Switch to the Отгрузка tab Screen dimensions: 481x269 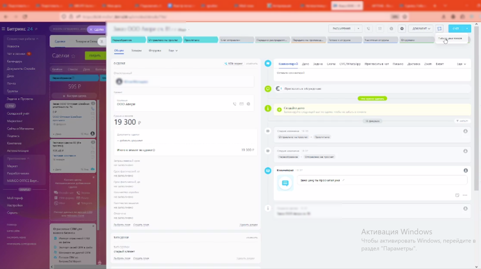[155, 51]
